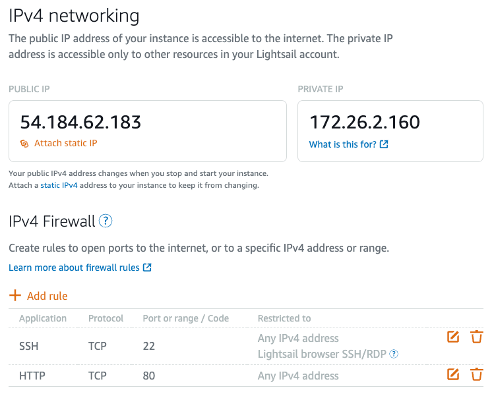
Task: Select public IP address 54.184.62.183
Action: (x=80, y=122)
